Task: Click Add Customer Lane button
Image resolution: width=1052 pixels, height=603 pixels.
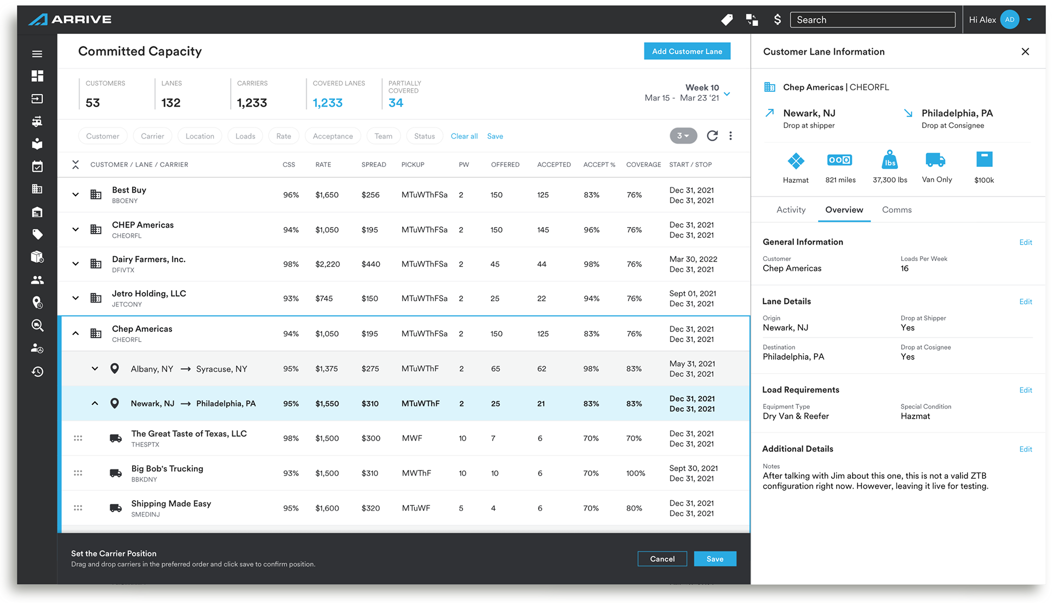Action: [687, 51]
